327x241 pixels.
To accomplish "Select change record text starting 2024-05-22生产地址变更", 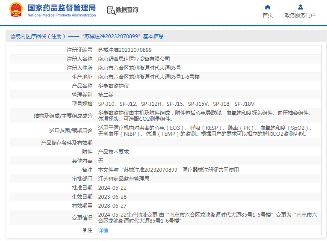I will [x=207, y=217].
